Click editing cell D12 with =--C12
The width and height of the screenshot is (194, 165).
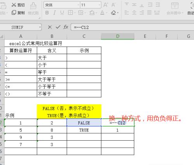[118, 122]
